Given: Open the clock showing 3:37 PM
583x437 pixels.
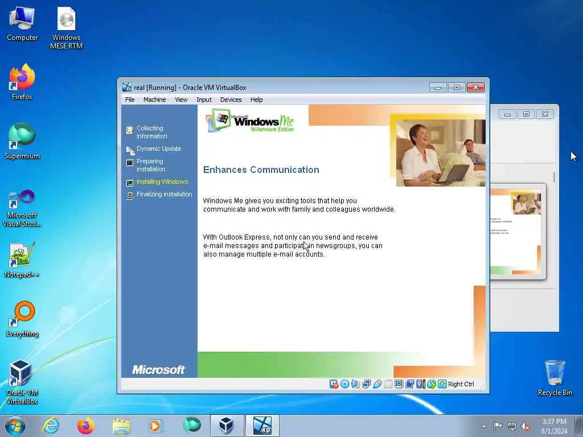Looking at the screenshot, I should click(x=554, y=426).
